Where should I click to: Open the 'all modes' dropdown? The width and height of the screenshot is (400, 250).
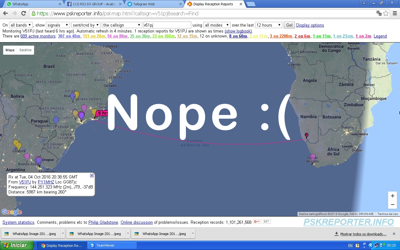click(x=217, y=25)
